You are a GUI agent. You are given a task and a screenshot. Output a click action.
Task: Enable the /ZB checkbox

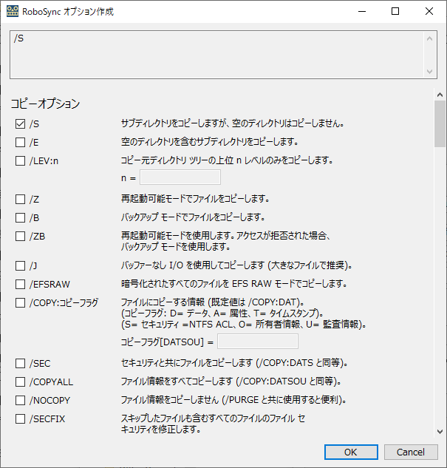[x=20, y=236]
